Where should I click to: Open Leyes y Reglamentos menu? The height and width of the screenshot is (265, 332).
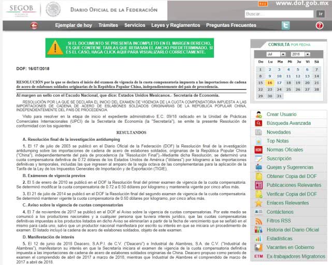[176, 25]
